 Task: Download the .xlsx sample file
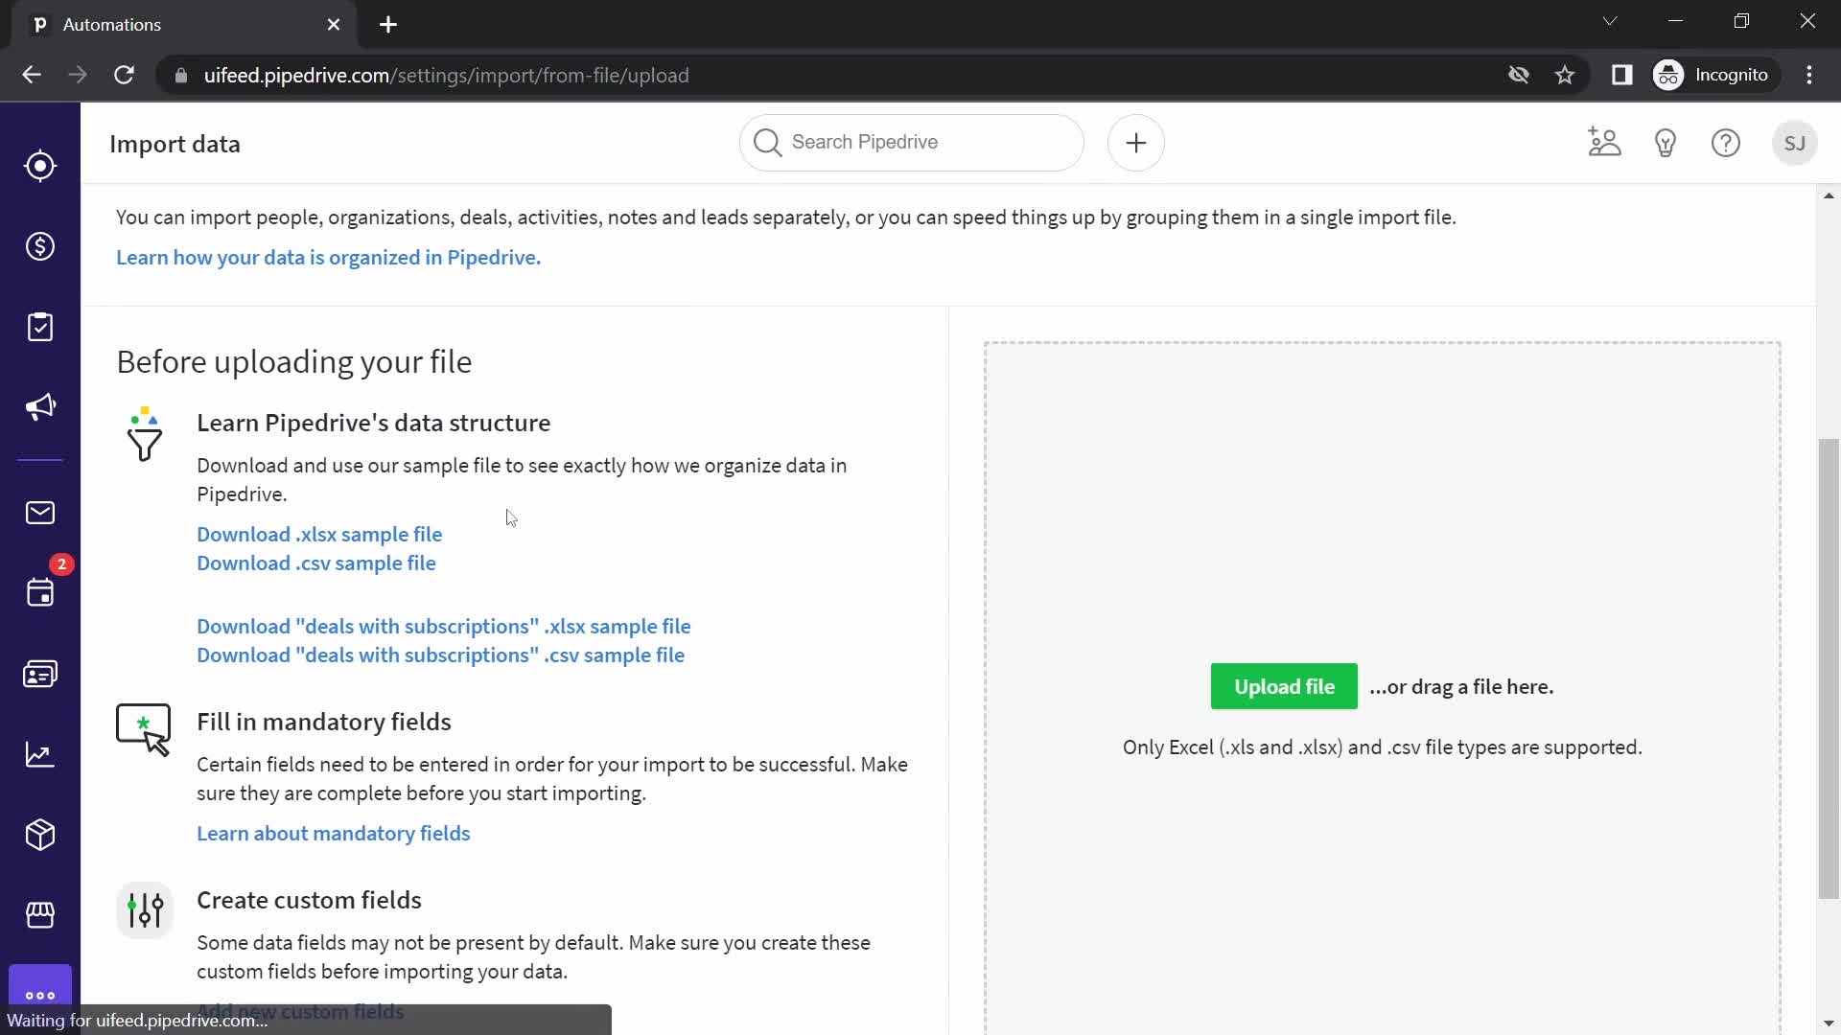(319, 535)
